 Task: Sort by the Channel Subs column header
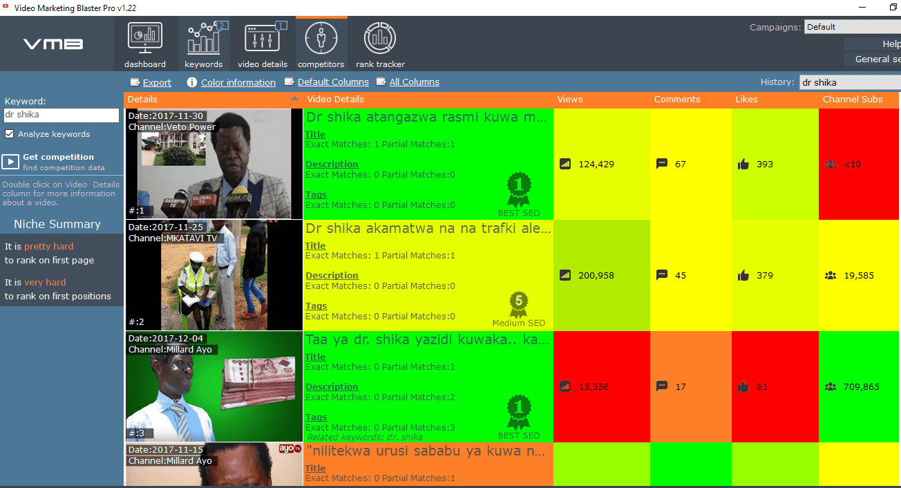[858, 100]
